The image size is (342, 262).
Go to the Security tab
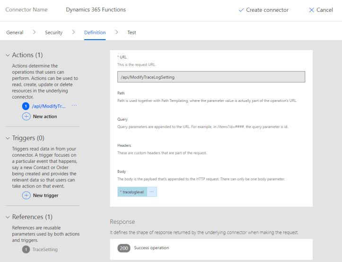[x=53, y=33]
